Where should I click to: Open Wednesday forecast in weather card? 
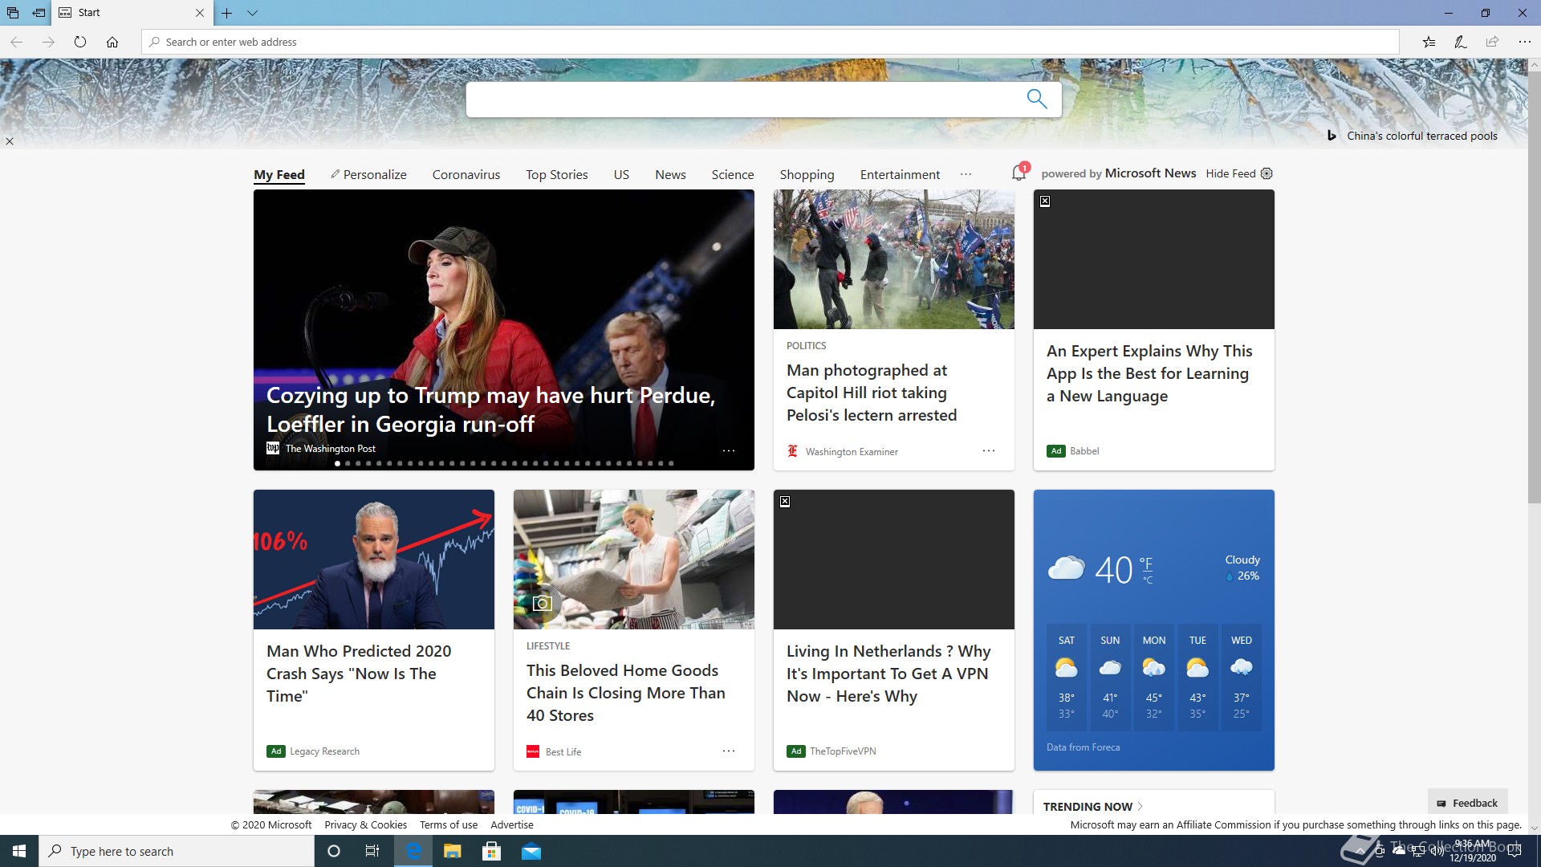click(1242, 677)
